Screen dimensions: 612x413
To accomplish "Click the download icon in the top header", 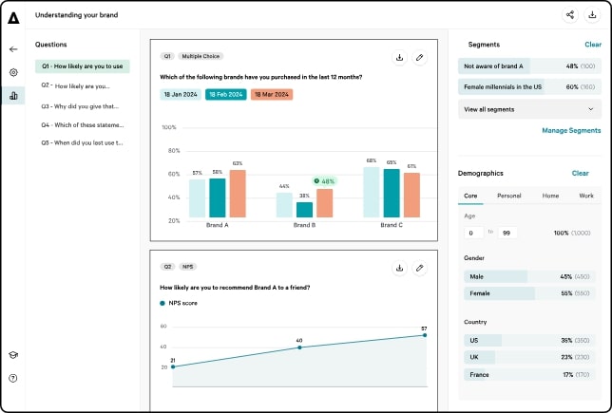I will 592,15.
